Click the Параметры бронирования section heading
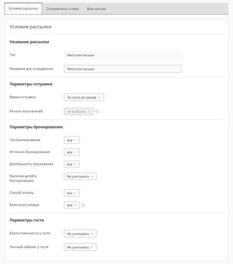Screen dimensions: 233x264 [36, 127]
